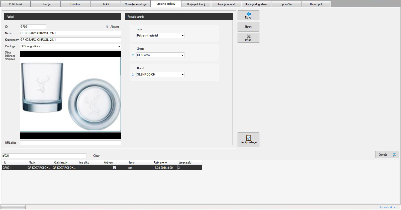Click the URL slike input field
Image resolution: width=401 pixels, height=210 pixels.
[x=70, y=143]
